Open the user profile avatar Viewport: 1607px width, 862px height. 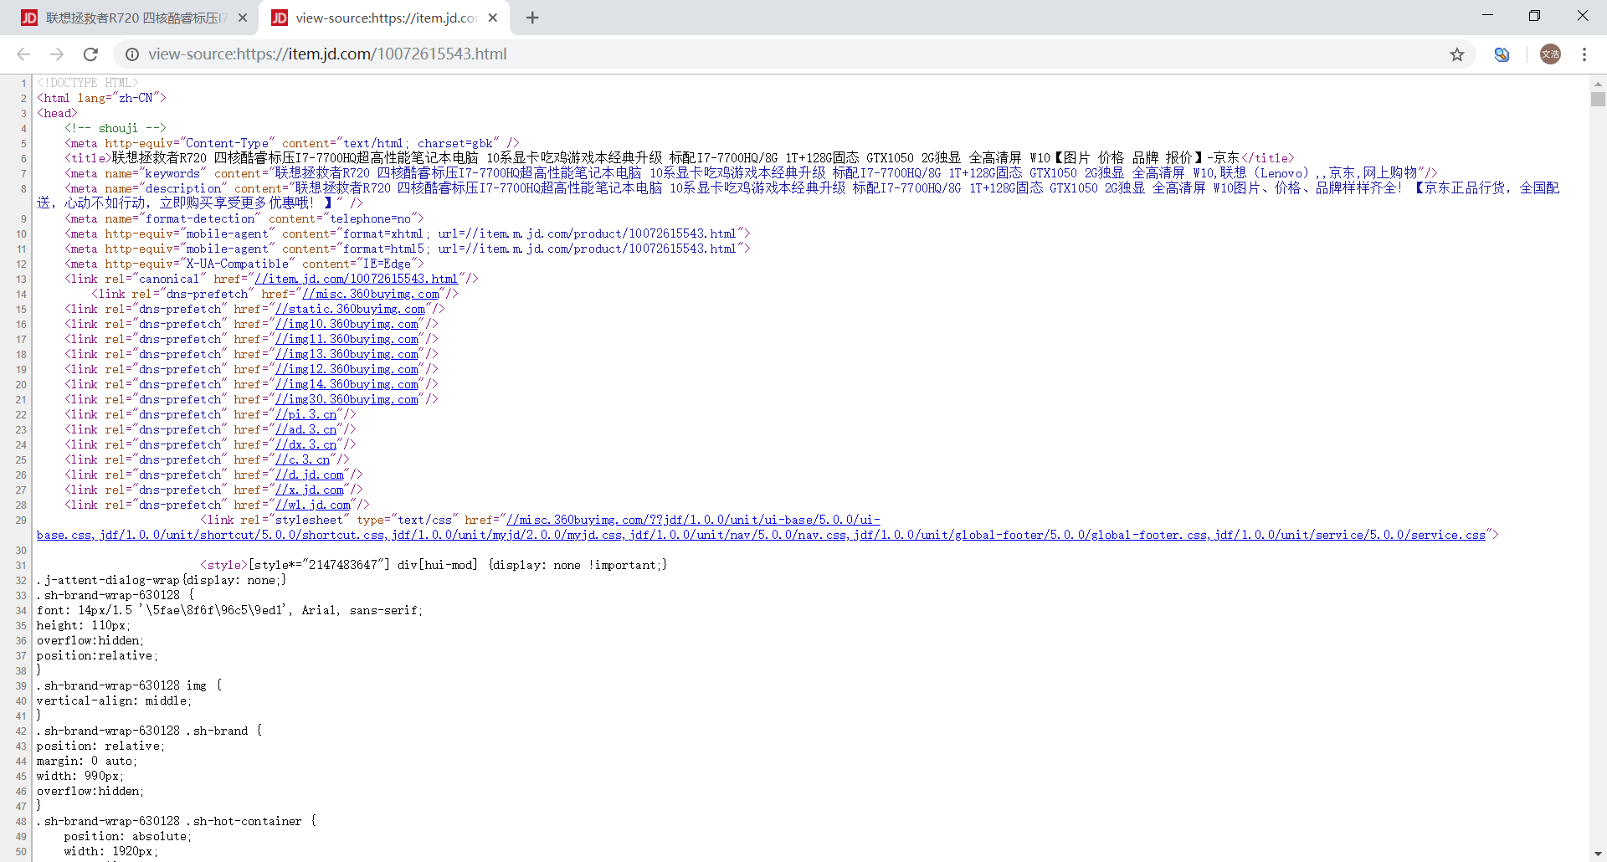tap(1550, 54)
